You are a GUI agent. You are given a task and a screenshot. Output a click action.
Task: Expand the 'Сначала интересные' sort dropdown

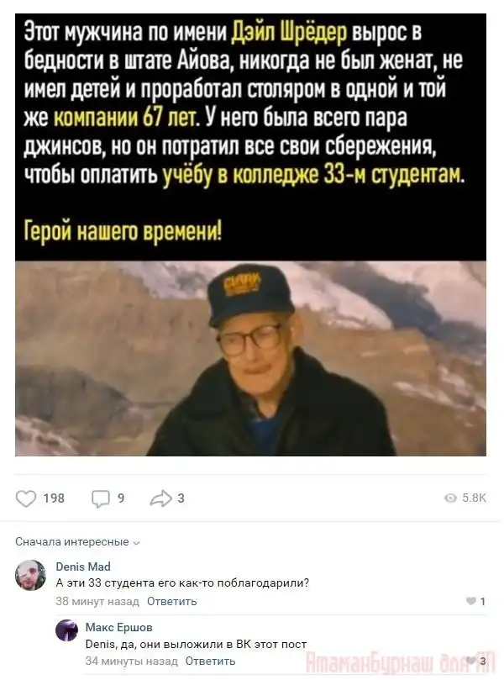pyautogui.click(x=77, y=541)
